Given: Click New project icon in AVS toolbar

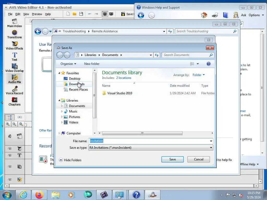Looking at the screenshot, I should click(68, 14).
